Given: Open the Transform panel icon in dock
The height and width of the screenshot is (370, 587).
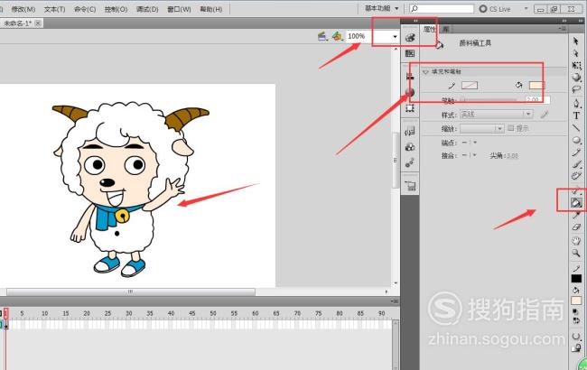Looking at the screenshot, I should (410, 108).
